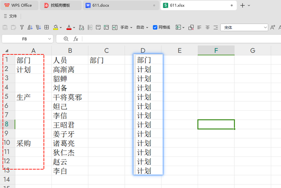Click the borders grid icon
This screenshot has width=281, height=188.
47,27
